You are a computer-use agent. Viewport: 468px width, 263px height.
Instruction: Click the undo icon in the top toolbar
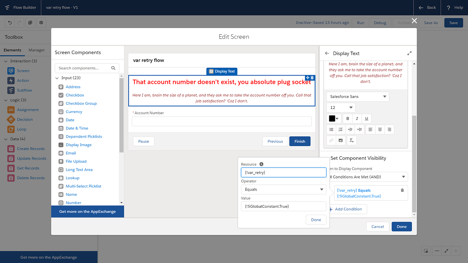[9, 23]
